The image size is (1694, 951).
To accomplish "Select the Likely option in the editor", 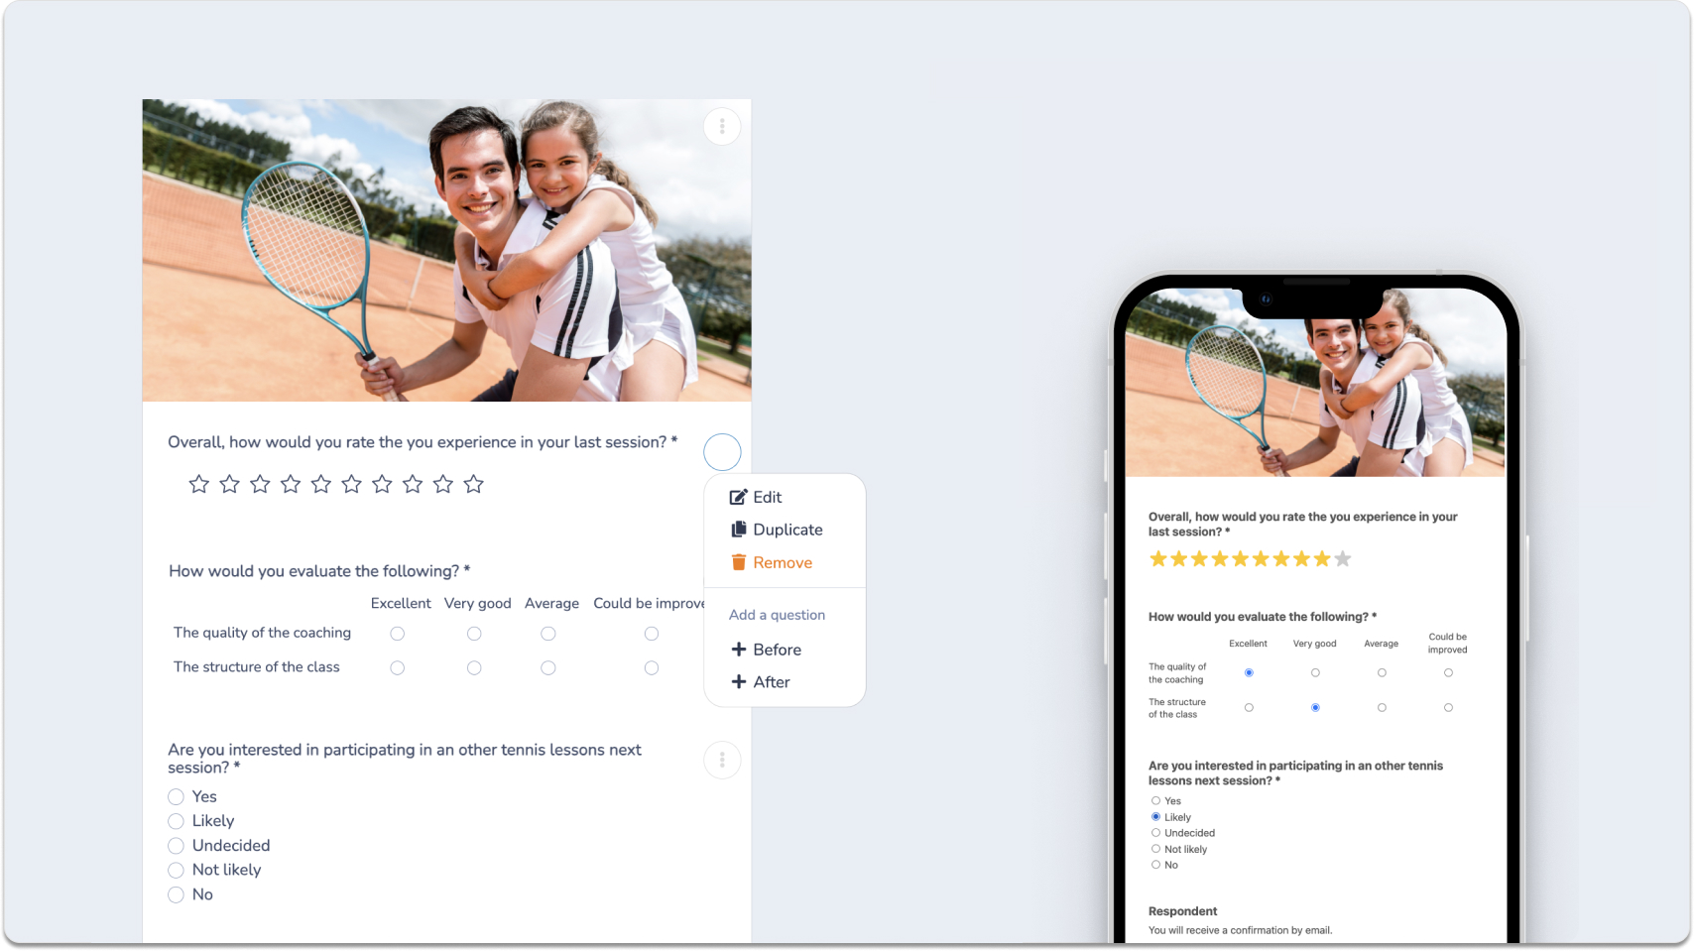I will [177, 821].
